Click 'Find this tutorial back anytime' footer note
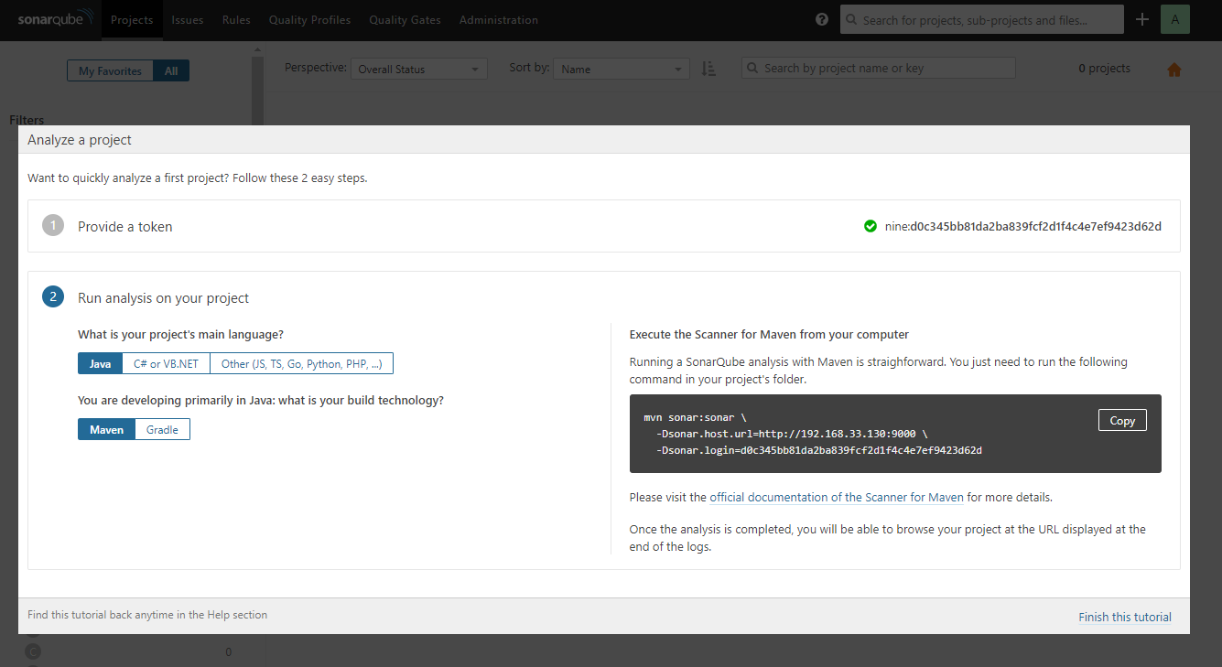The width and height of the screenshot is (1222, 667). click(x=147, y=615)
